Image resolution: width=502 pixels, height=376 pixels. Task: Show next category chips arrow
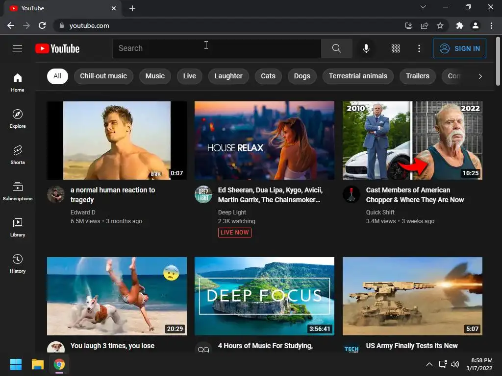click(x=480, y=76)
